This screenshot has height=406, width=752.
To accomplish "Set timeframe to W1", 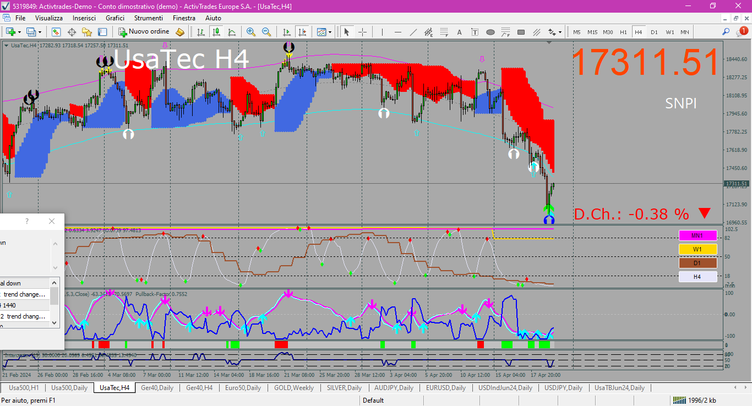I will (x=670, y=32).
